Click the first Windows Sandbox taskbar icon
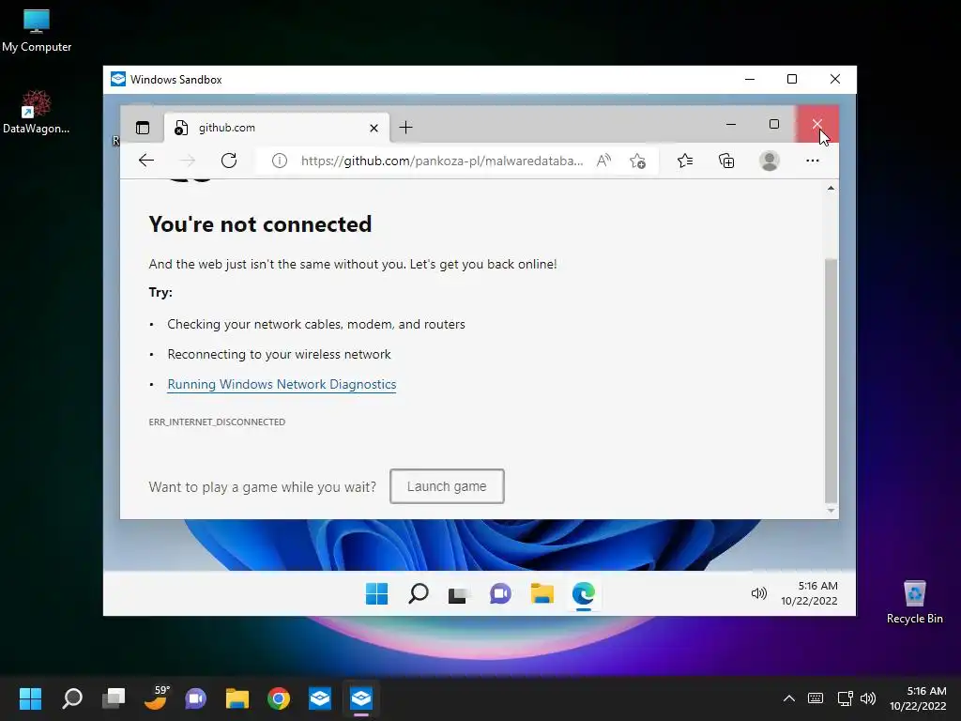The image size is (961, 721). pyautogui.click(x=319, y=698)
